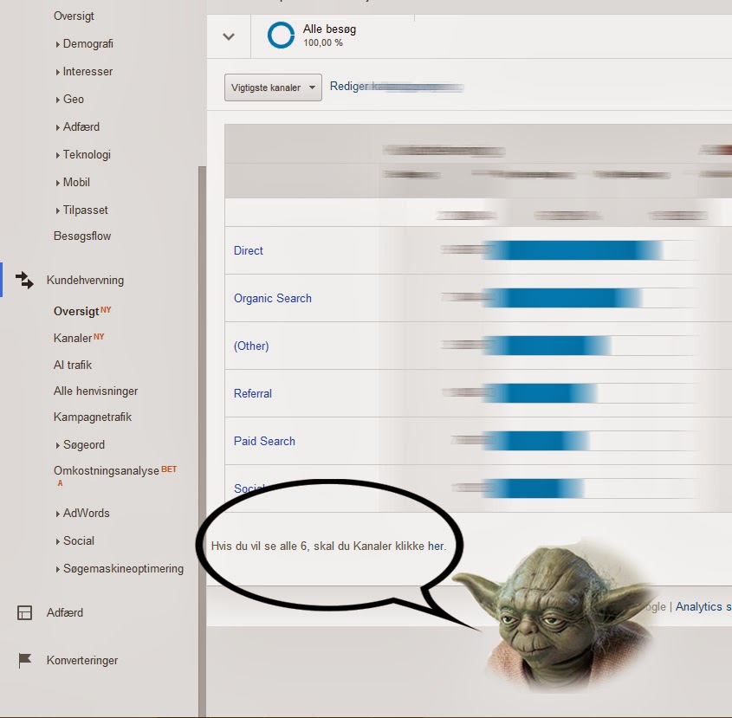732x718 pixels.
Task: Open the Kundehvervning section icon
Action: pos(24,280)
